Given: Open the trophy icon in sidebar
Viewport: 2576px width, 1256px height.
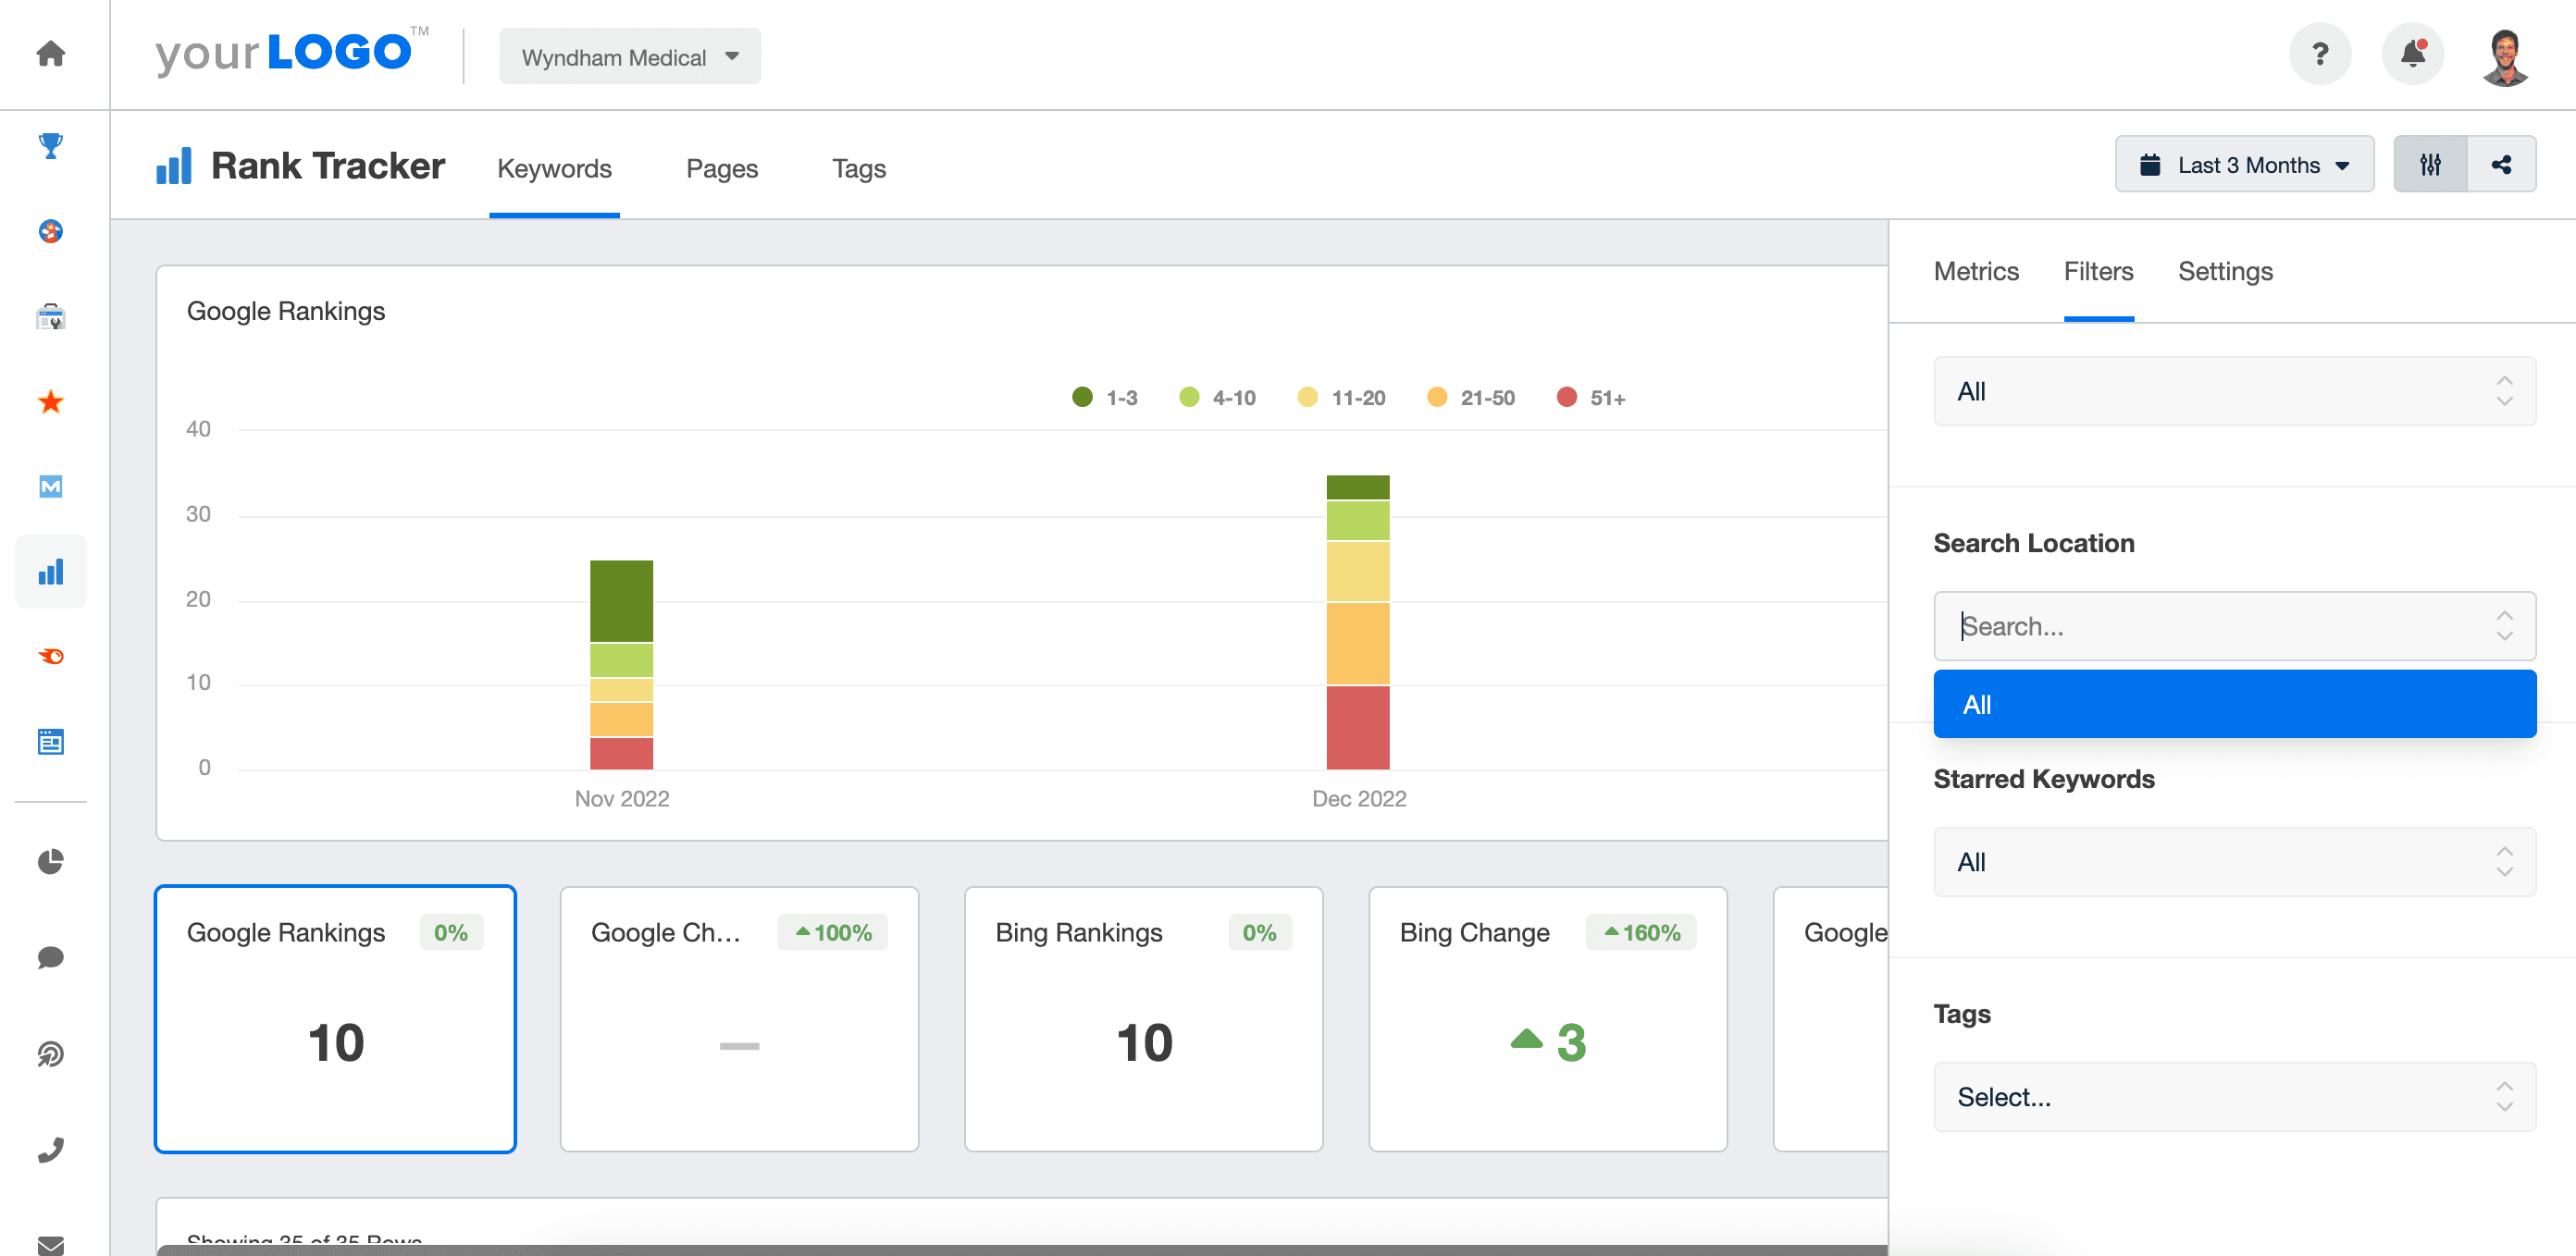Looking at the screenshot, I should [x=50, y=145].
